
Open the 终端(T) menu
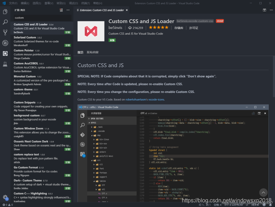(x=85, y=3)
